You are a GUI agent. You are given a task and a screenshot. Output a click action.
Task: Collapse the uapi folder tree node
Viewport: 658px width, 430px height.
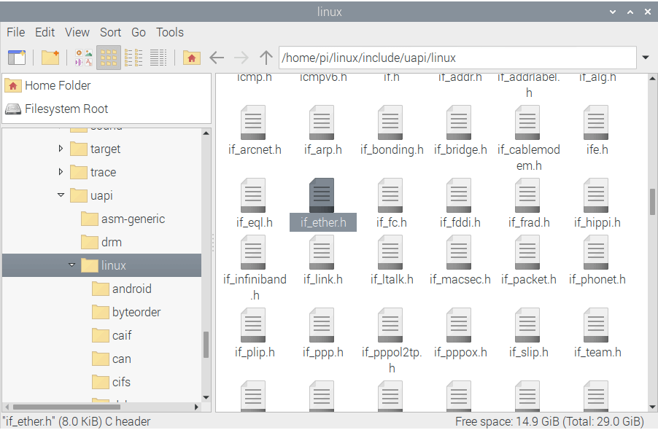point(61,195)
